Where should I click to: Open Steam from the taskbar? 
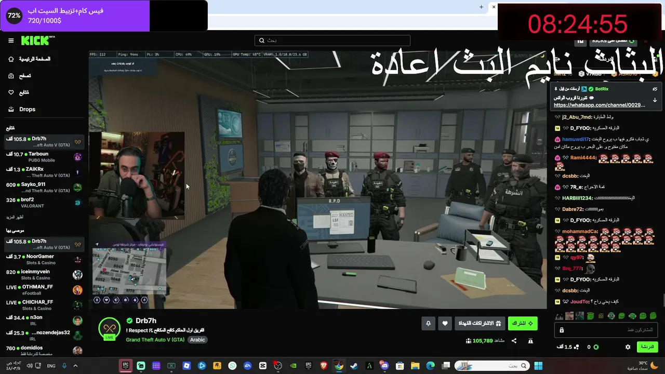pyautogui.click(x=354, y=366)
